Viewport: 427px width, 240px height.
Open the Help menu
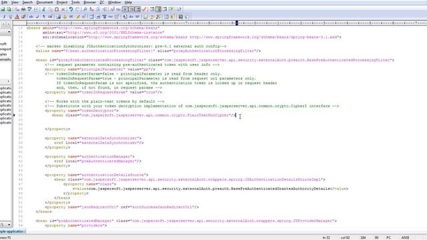(128, 2)
